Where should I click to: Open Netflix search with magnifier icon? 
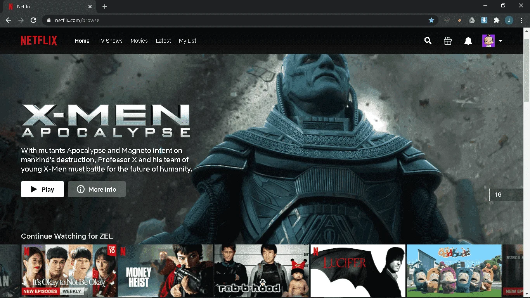[x=428, y=41]
